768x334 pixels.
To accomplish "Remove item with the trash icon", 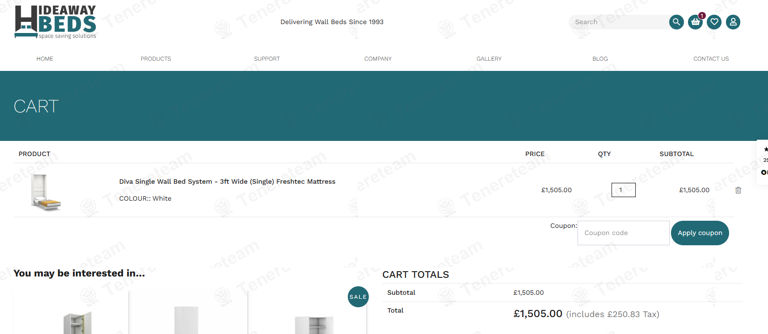I will (x=738, y=190).
